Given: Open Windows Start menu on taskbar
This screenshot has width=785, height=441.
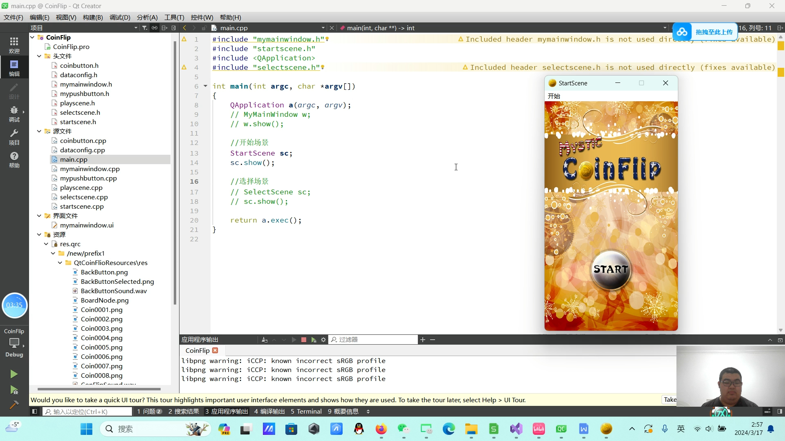Looking at the screenshot, I should click(86, 429).
